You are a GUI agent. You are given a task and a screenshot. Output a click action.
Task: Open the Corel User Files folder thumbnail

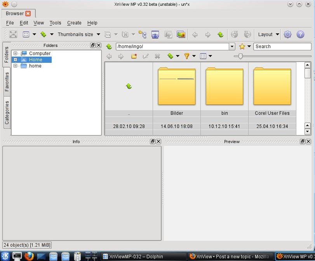coord(272,86)
